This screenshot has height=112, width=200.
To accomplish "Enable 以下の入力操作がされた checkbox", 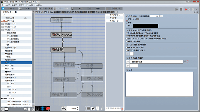I will coord(126,50).
